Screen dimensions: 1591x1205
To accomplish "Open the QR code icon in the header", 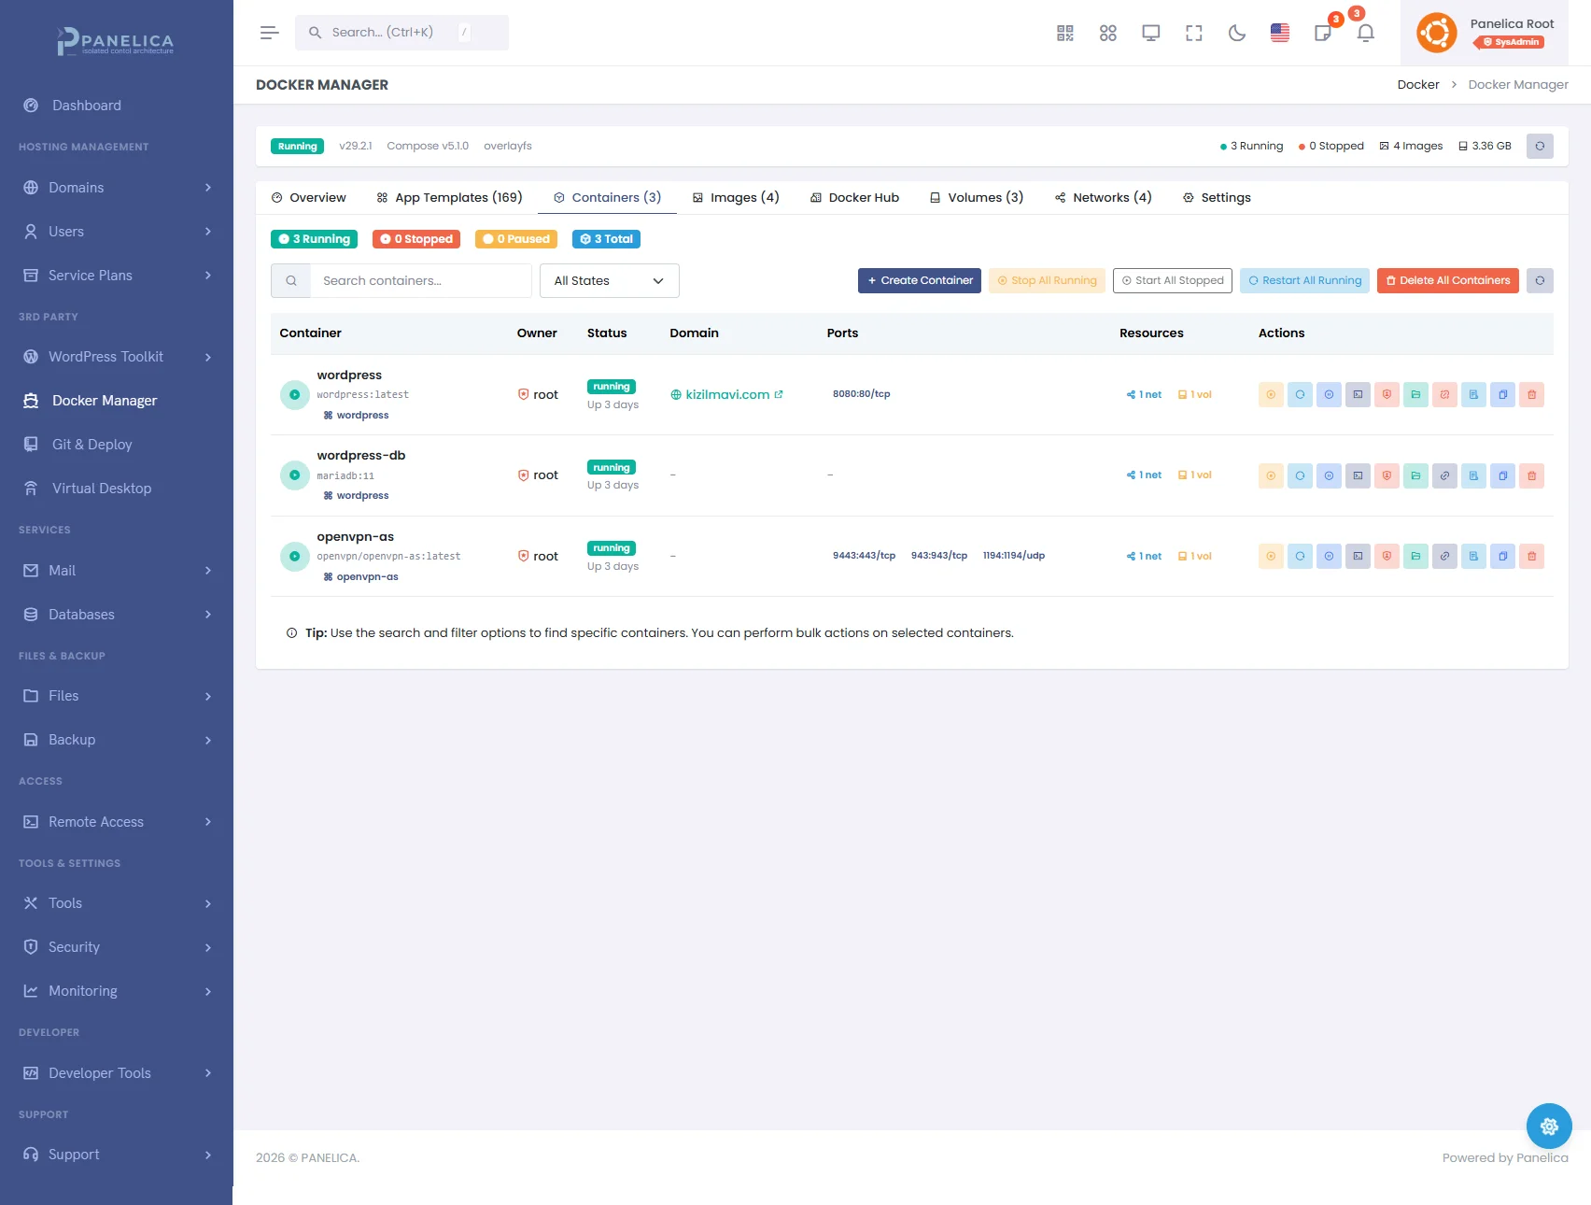I will click(x=1064, y=34).
